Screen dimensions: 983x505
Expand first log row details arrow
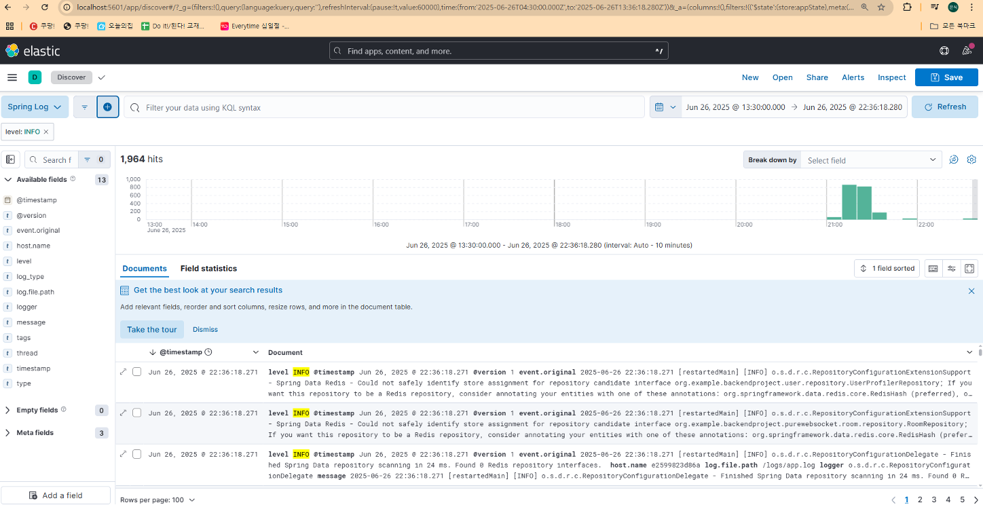pyautogui.click(x=123, y=372)
